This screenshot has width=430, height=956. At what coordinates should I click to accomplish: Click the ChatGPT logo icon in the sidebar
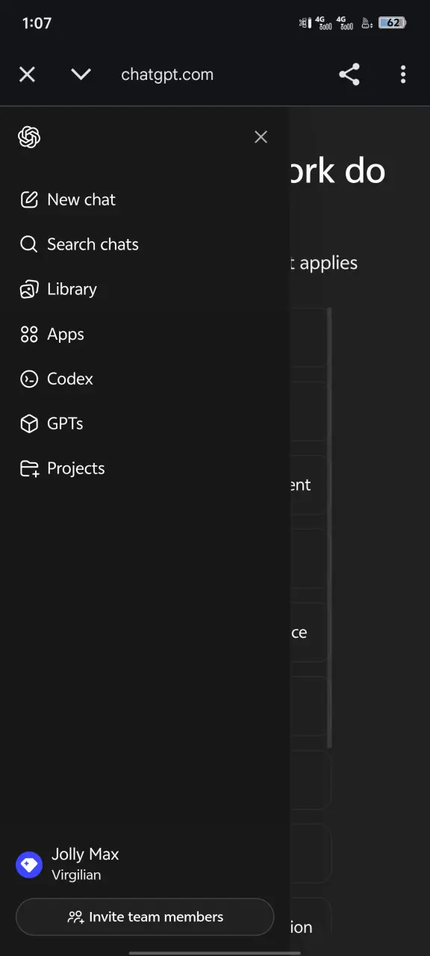29,137
